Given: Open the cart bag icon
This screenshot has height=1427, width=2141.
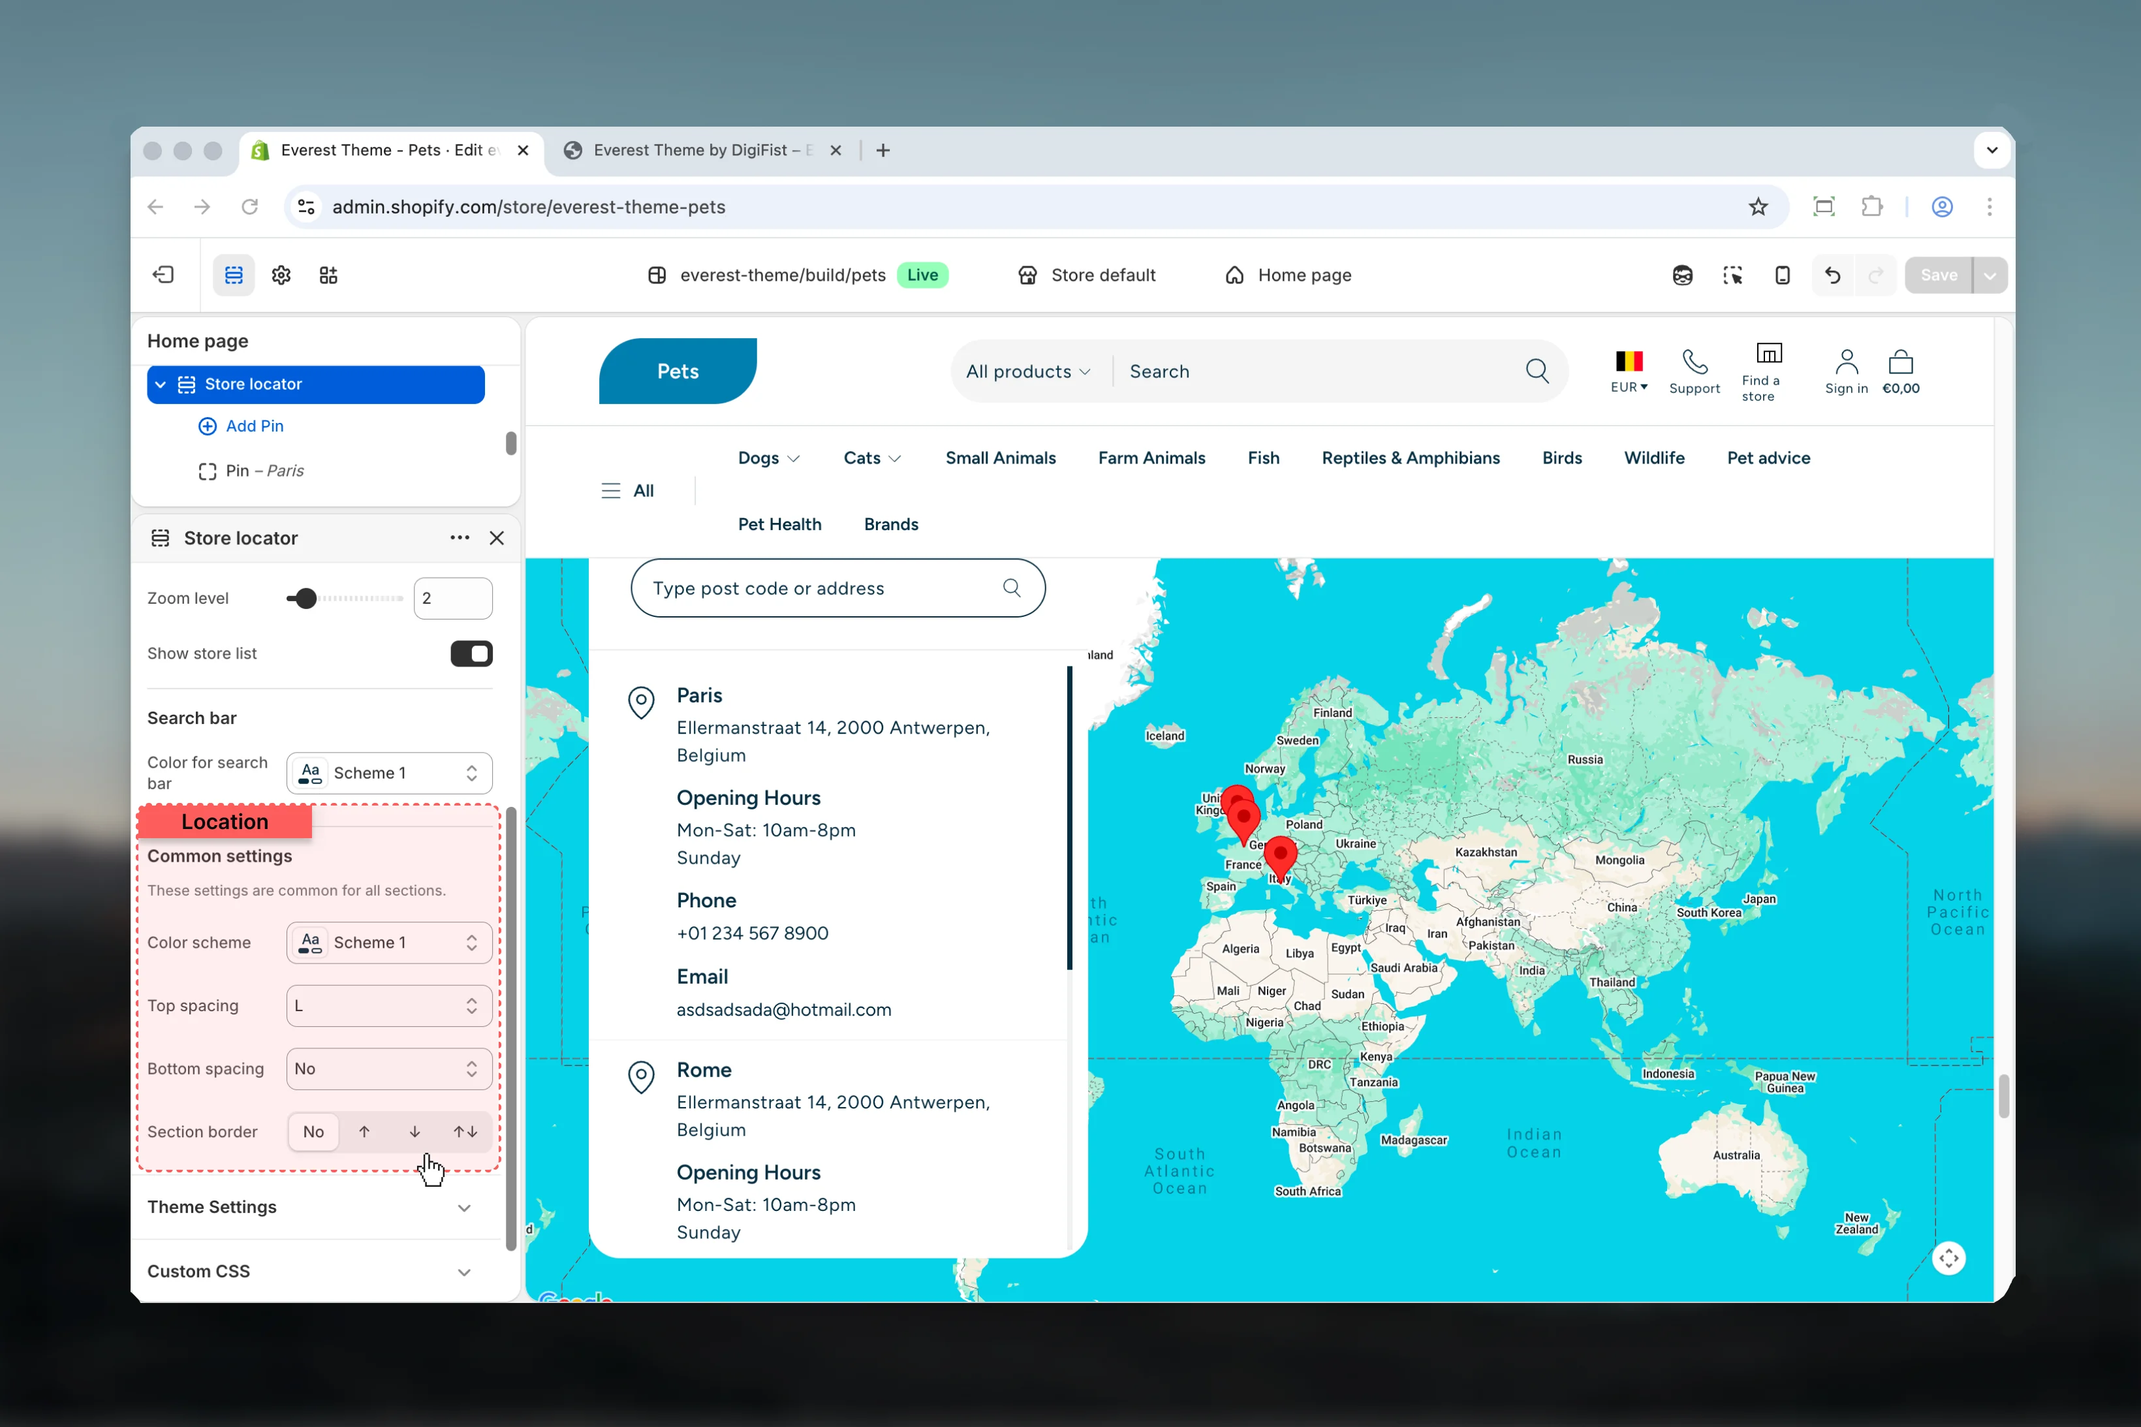Looking at the screenshot, I should (1901, 362).
